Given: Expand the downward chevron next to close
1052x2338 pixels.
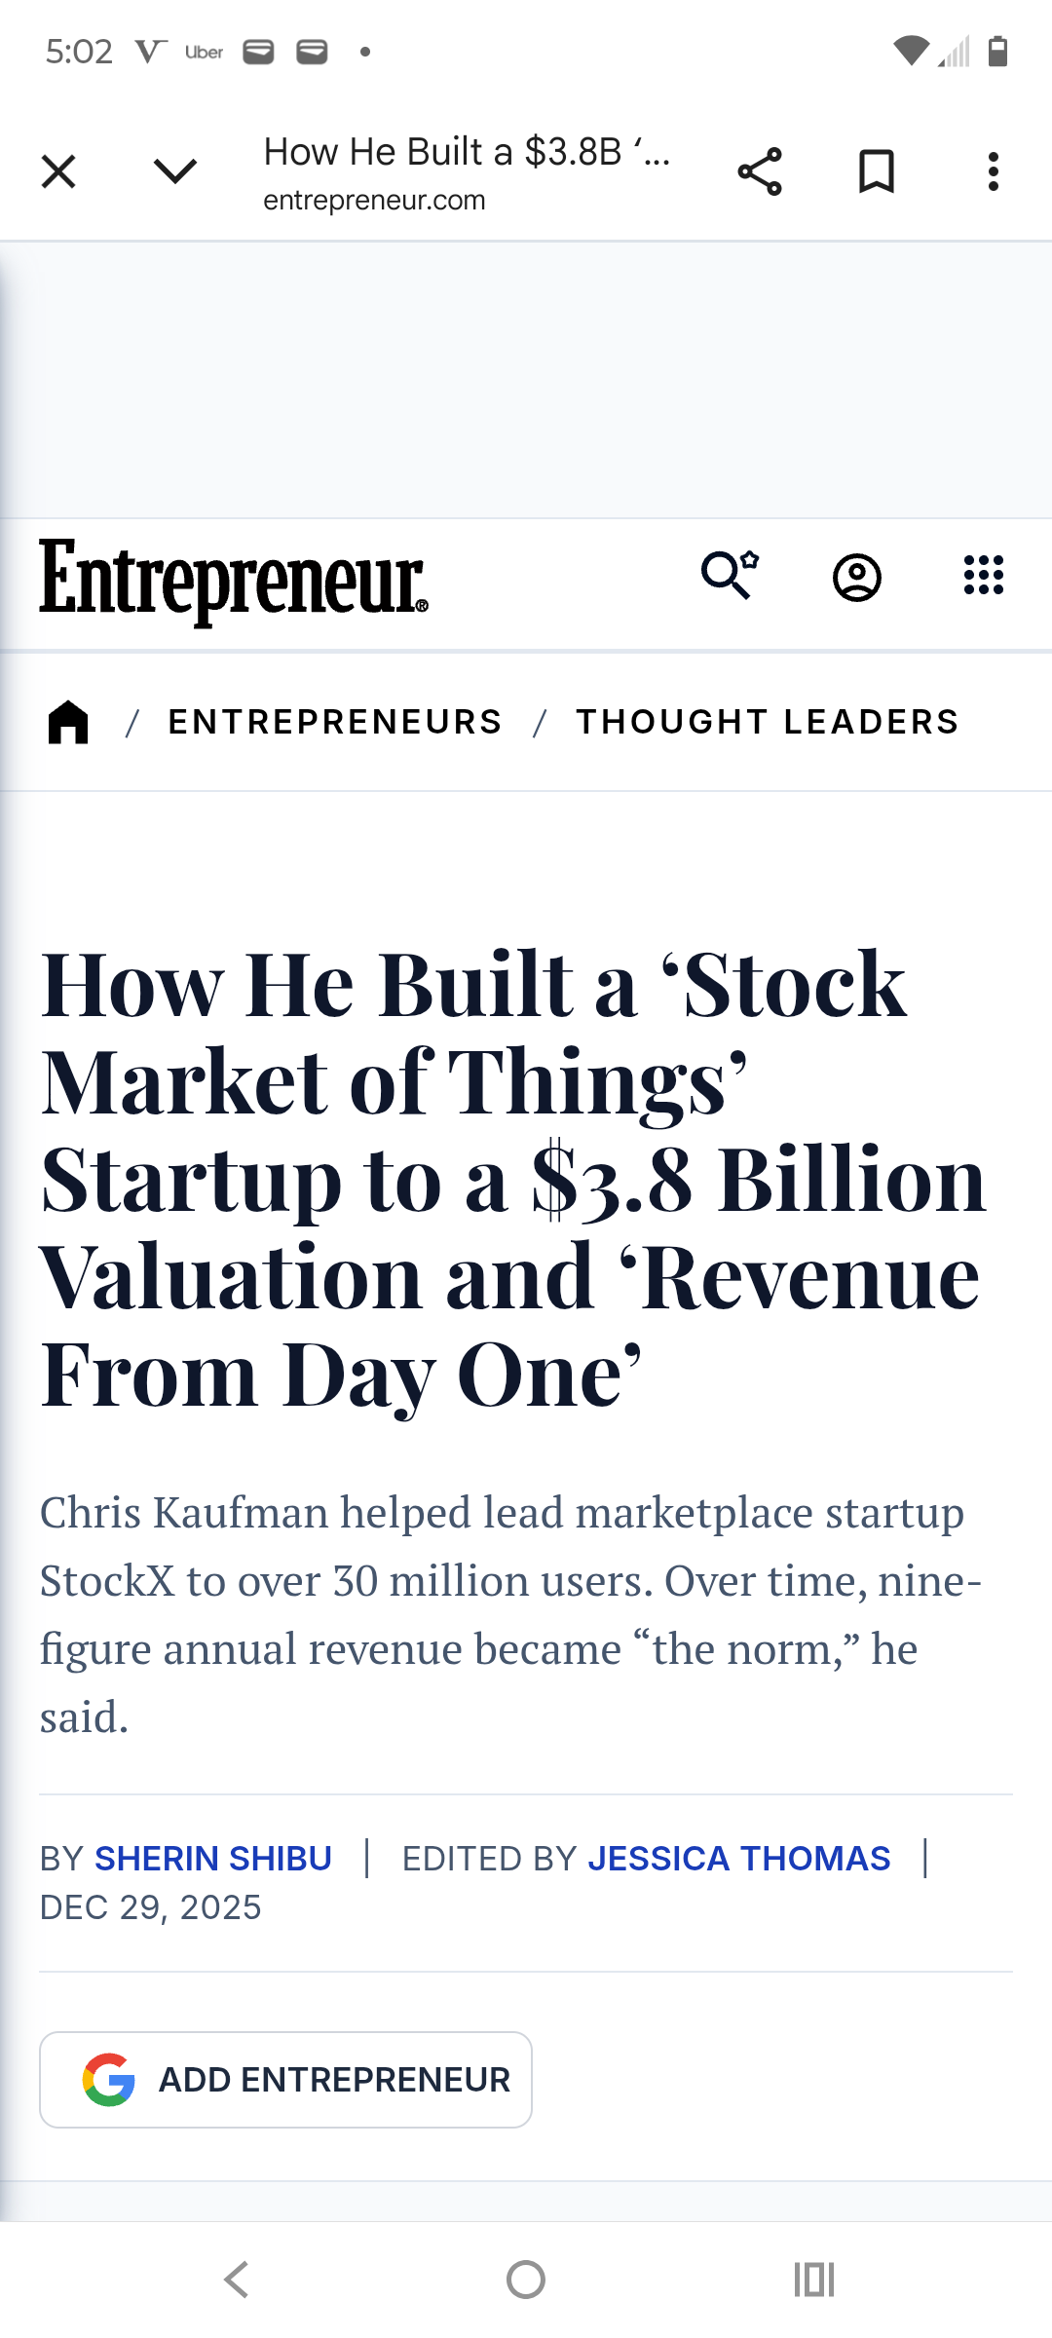Looking at the screenshot, I should [x=175, y=172].
